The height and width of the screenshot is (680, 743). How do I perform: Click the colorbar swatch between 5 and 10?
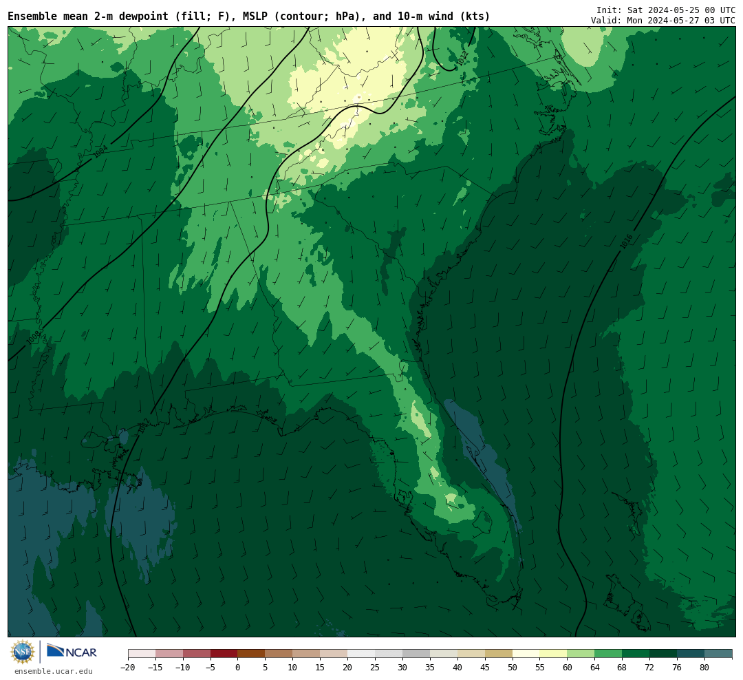(279, 654)
